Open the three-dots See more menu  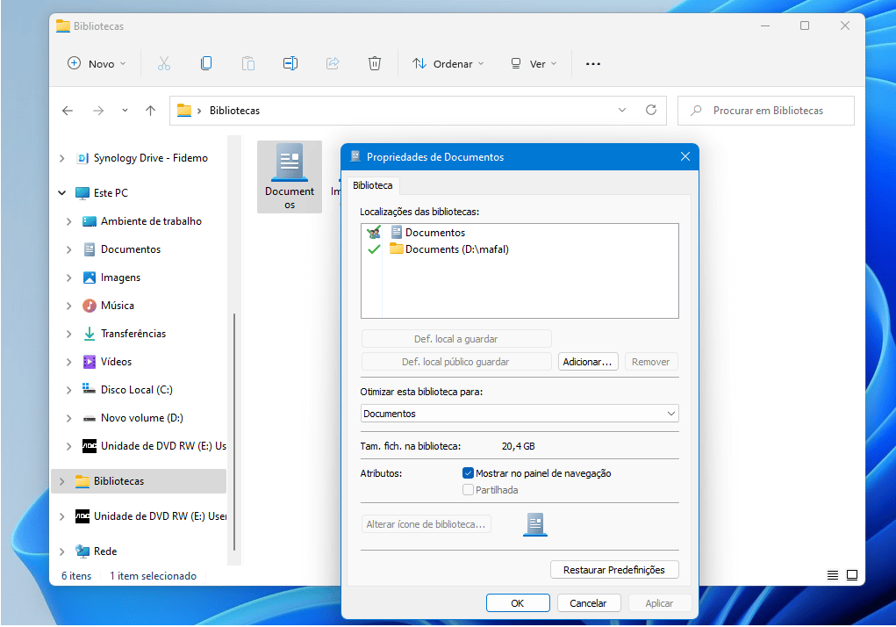point(593,63)
